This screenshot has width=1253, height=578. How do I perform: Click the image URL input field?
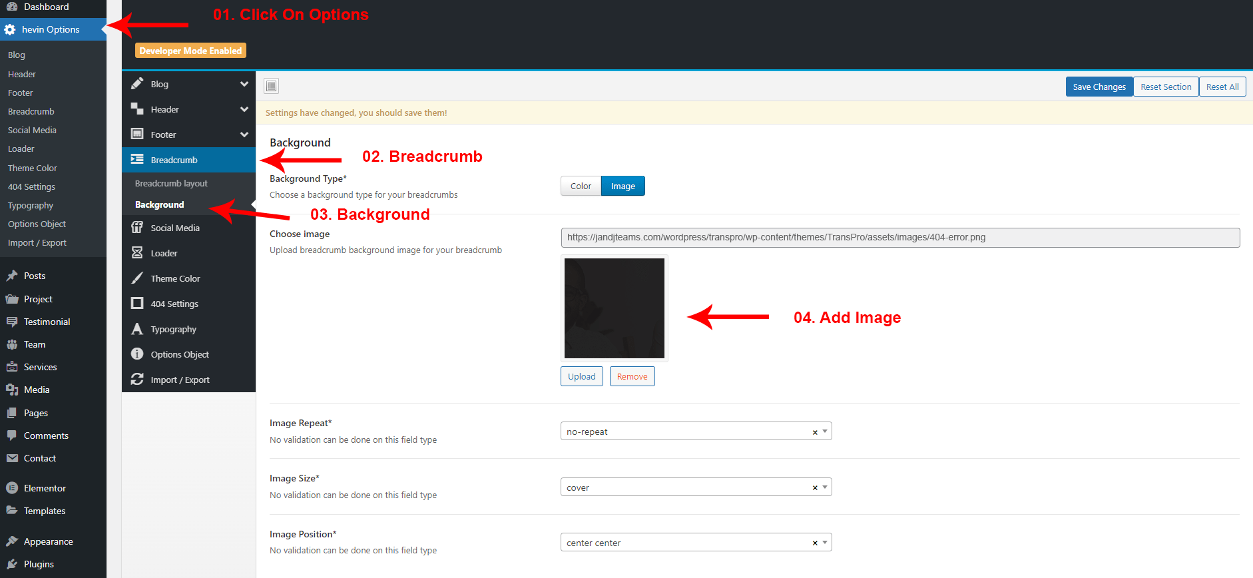[900, 238]
